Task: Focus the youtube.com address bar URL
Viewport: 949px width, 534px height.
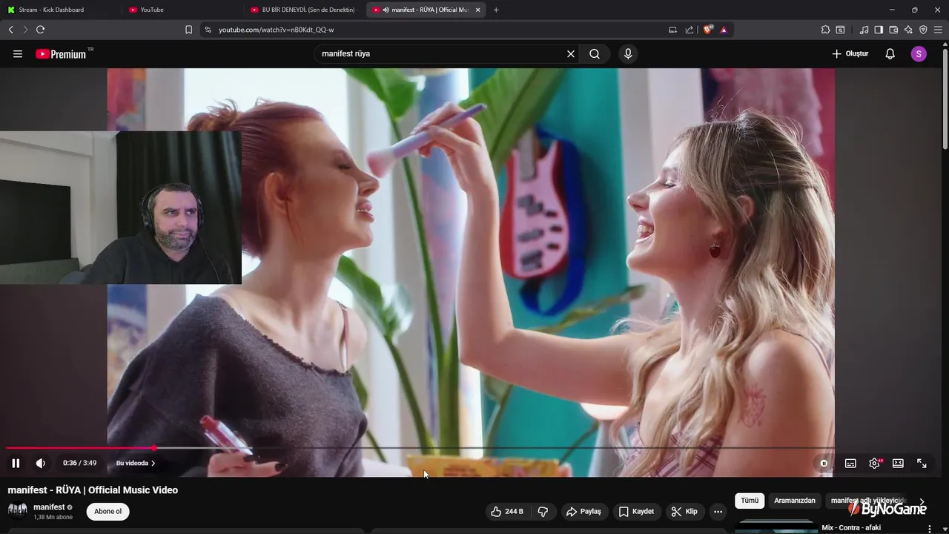Action: coord(277,30)
